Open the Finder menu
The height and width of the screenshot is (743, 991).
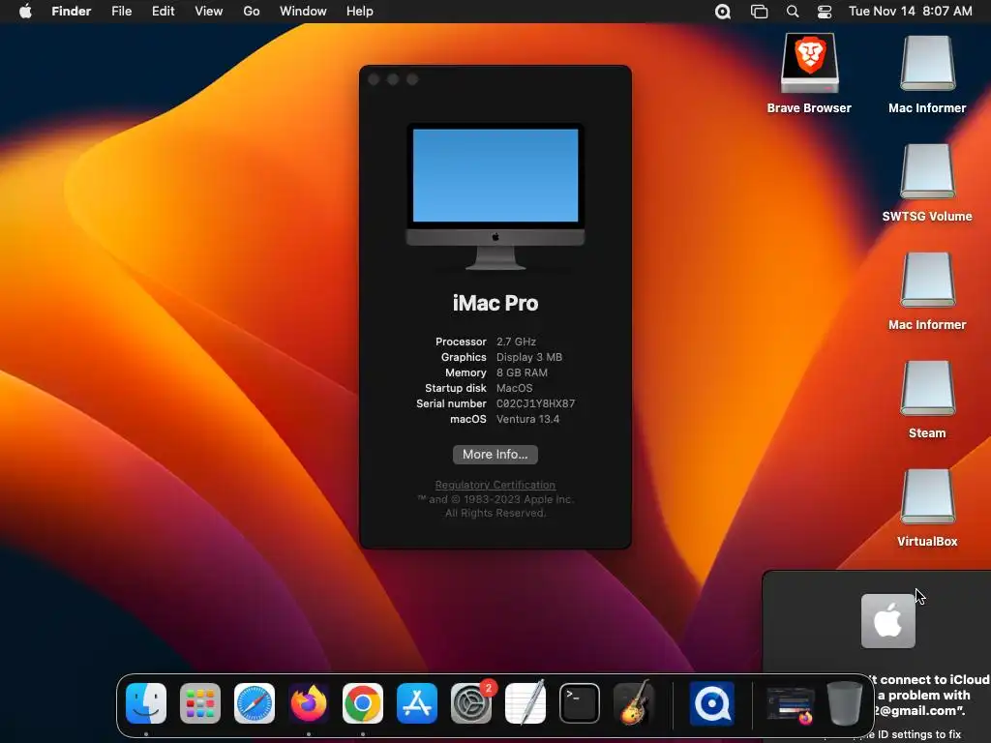[72, 11]
